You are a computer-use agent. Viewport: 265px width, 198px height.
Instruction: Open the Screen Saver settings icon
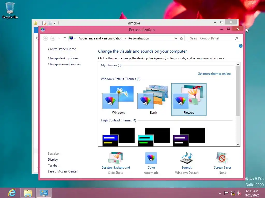pos(222,158)
